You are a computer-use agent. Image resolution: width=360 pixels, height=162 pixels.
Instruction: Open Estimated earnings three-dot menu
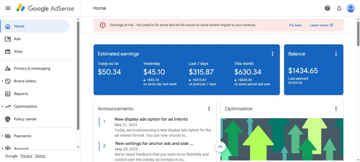tap(272, 54)
